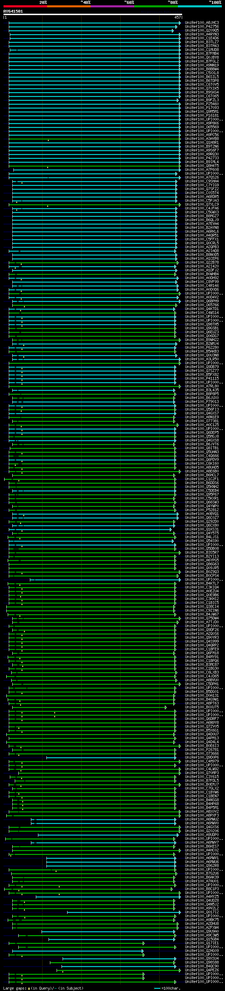Click the UniRef100_A7P608 entry
Screen dimensions: 225x991
202,170
